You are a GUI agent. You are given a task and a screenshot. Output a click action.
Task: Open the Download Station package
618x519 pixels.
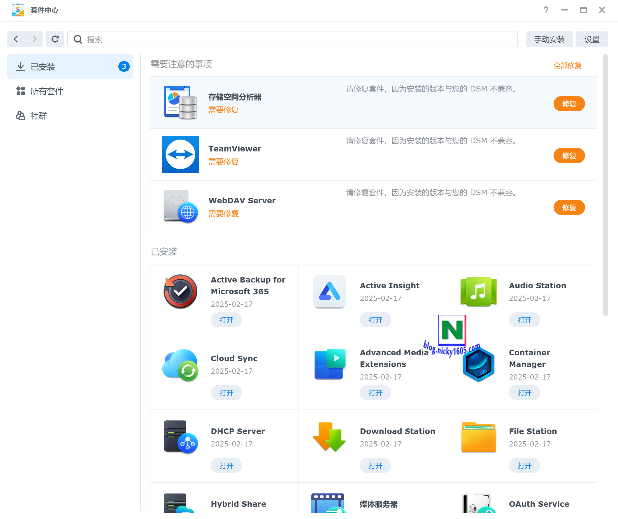coord(375,465)
